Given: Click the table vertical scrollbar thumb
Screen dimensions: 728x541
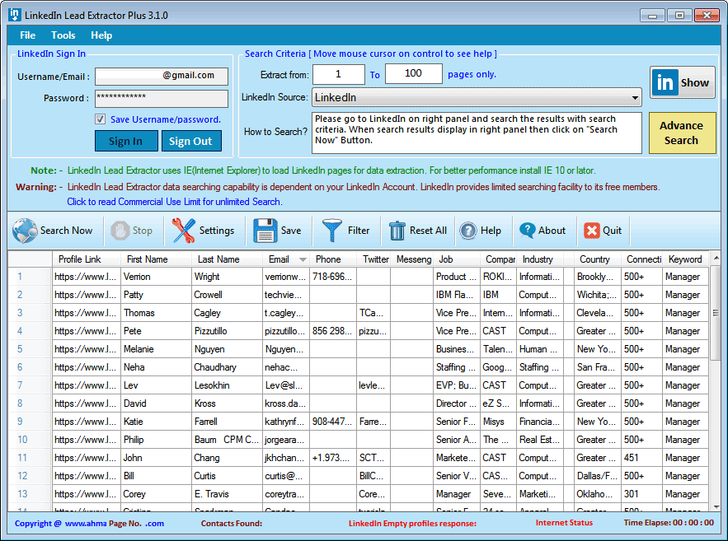Looking at the screenshot, I should click(x=716, y=313).
